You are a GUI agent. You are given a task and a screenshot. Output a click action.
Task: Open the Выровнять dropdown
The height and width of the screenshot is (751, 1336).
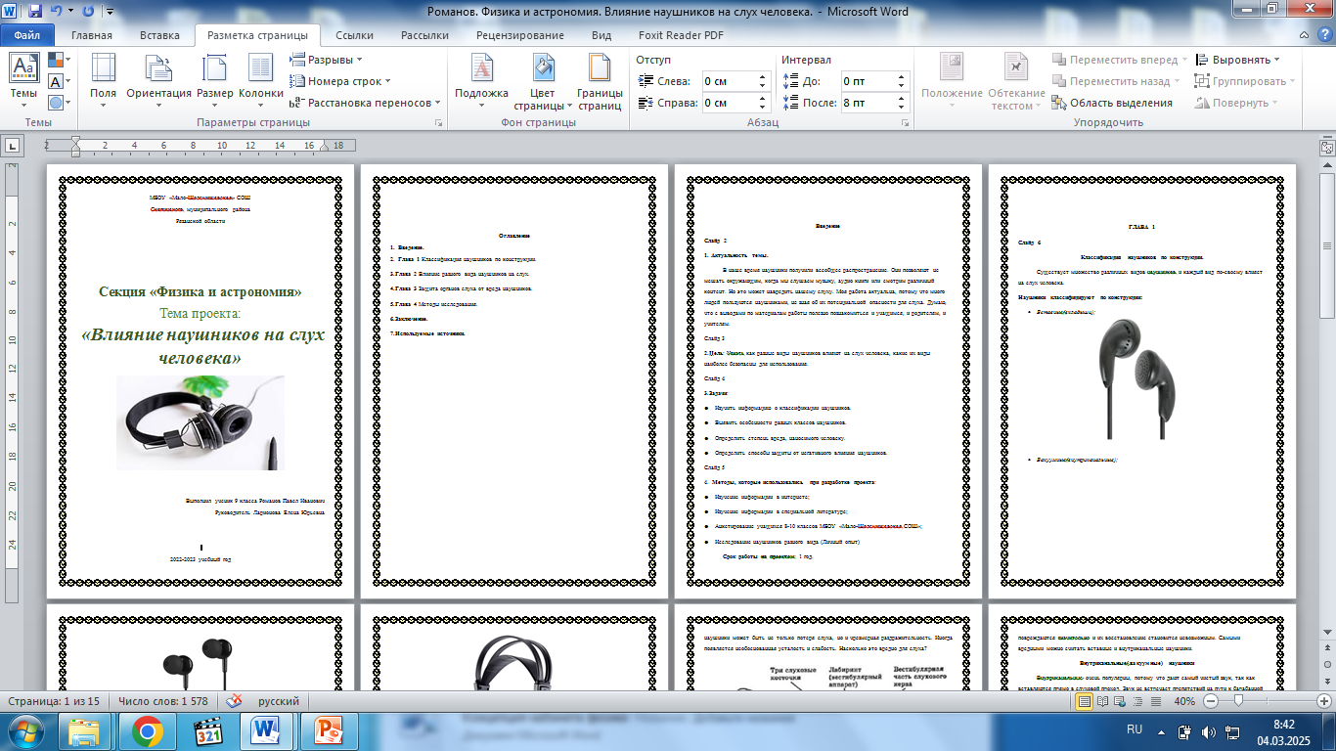point(1237,60)
